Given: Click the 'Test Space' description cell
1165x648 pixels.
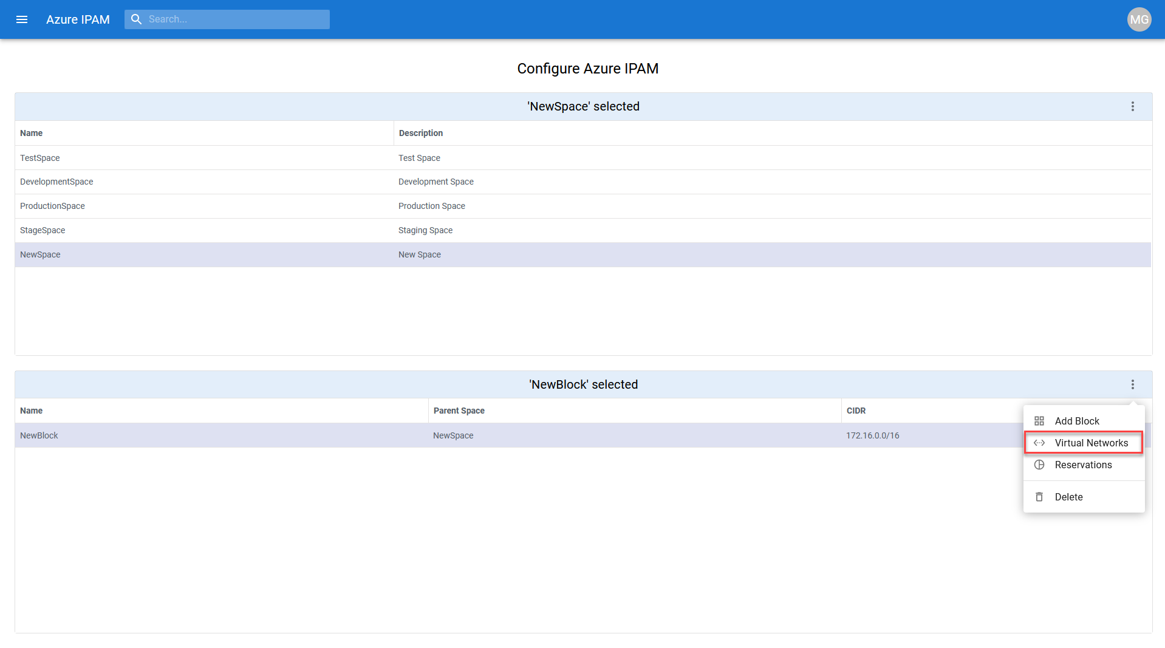Looking at the screenshot, I should tap(772, 158).
